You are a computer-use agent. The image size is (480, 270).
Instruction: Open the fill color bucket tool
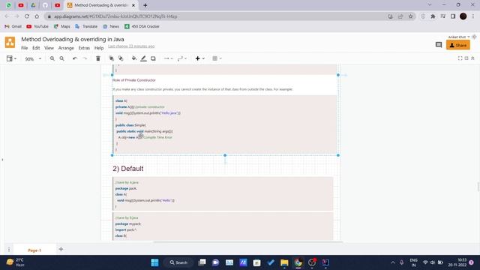[x=134, y=58]
